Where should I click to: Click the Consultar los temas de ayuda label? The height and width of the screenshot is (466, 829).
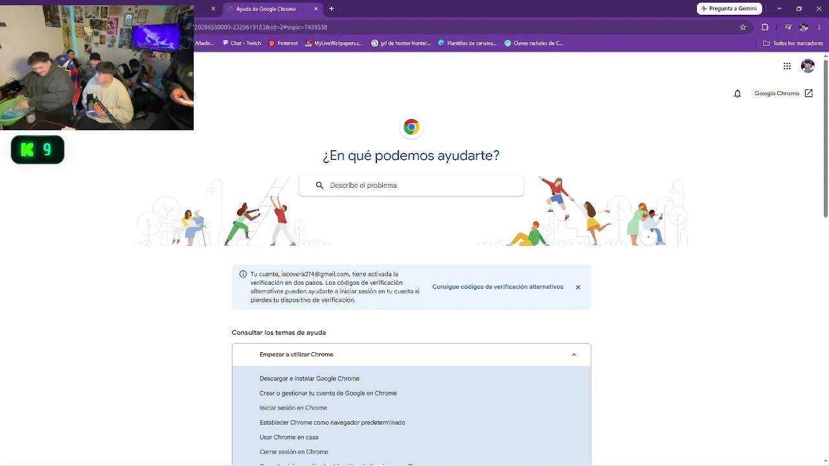click(x=278, y=333)
